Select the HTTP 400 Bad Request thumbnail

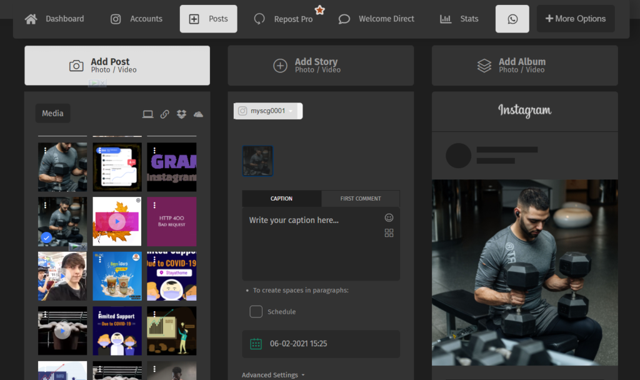(171, 222)
